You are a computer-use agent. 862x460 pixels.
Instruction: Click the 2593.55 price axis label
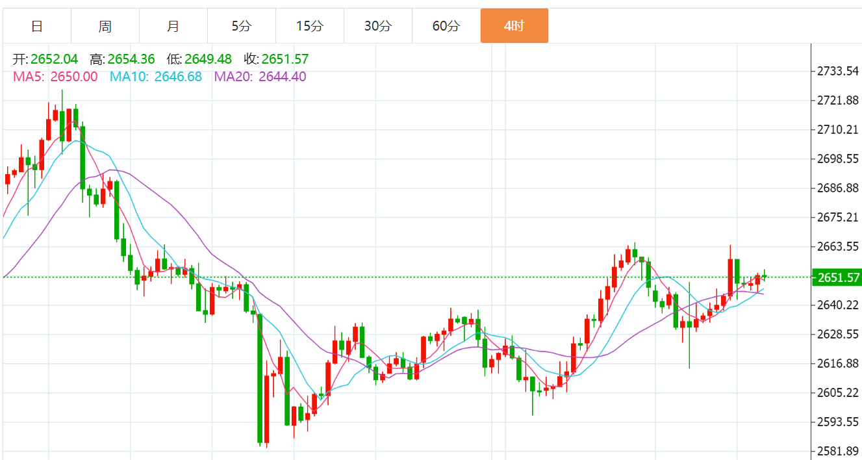pos(839,422)
